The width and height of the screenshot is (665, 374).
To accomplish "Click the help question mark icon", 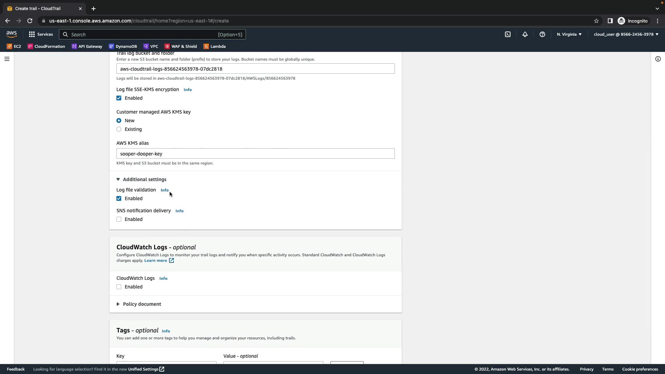I will pyautogui.click(x=542, y=34).
